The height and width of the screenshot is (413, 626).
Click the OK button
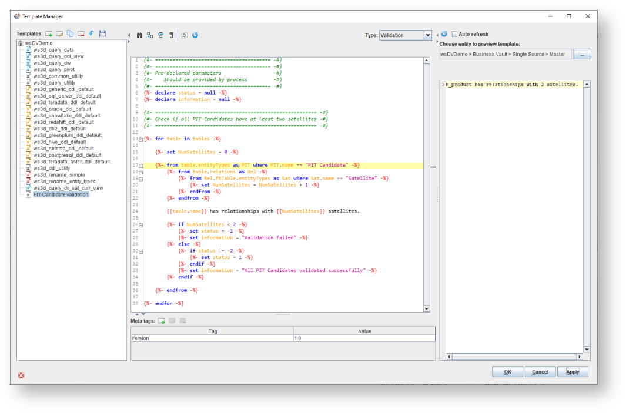(x=507, y=372)
